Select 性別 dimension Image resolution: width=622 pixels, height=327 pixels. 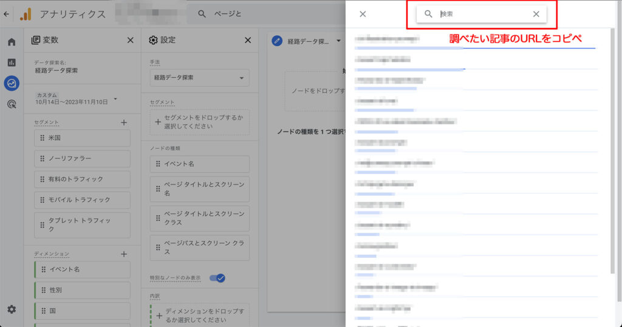(82, 290)
